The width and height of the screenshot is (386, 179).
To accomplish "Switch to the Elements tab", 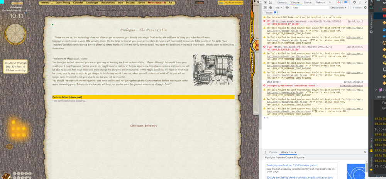I will pyautogui.click(x=282, y=2).
